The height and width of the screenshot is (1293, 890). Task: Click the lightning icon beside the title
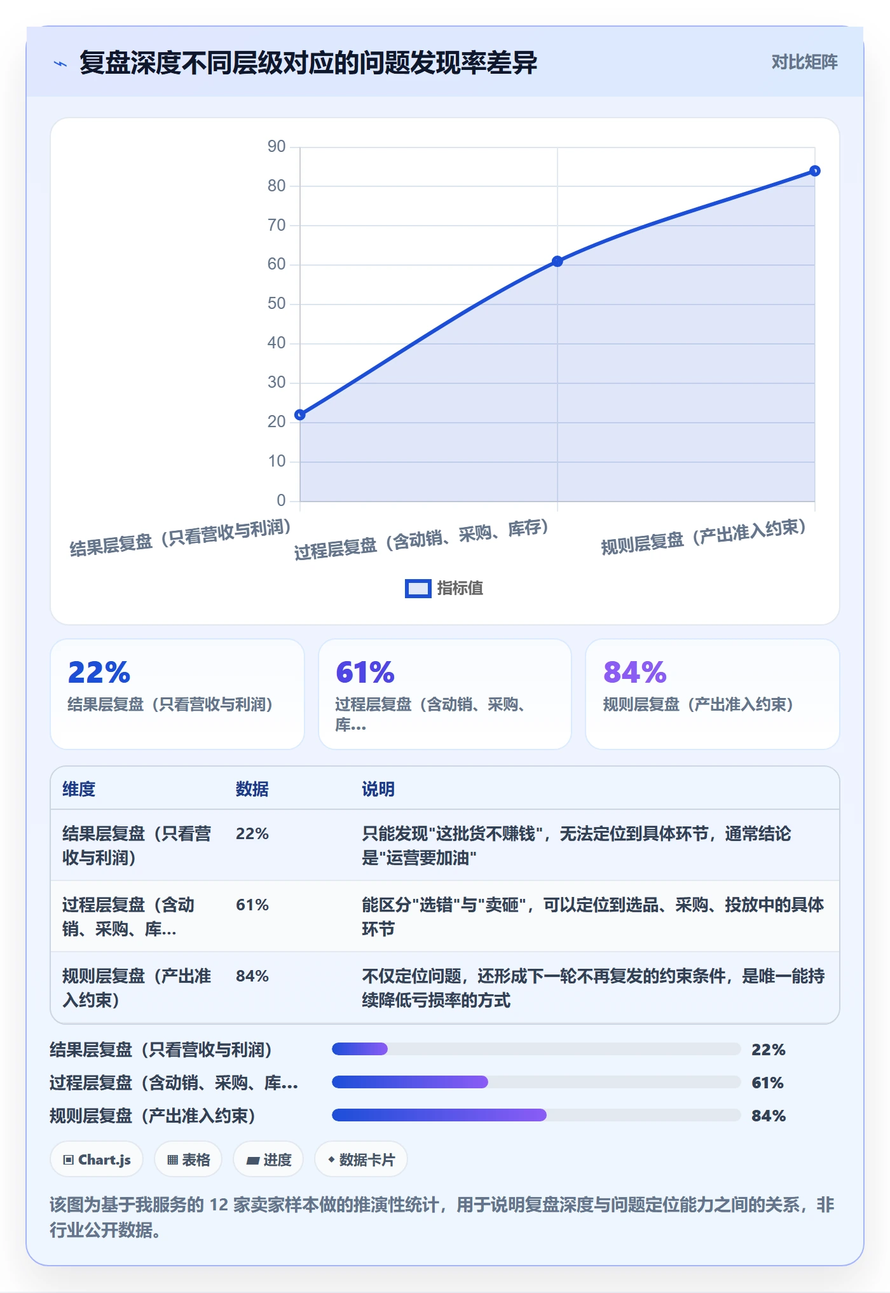click(x=60, y=63)
